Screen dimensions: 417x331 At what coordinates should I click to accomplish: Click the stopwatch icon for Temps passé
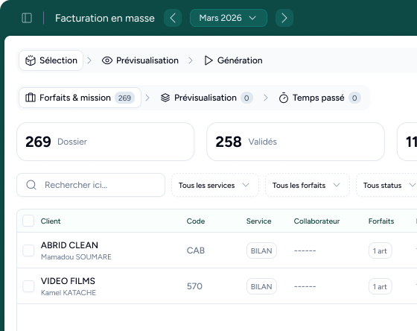(284, 98)
